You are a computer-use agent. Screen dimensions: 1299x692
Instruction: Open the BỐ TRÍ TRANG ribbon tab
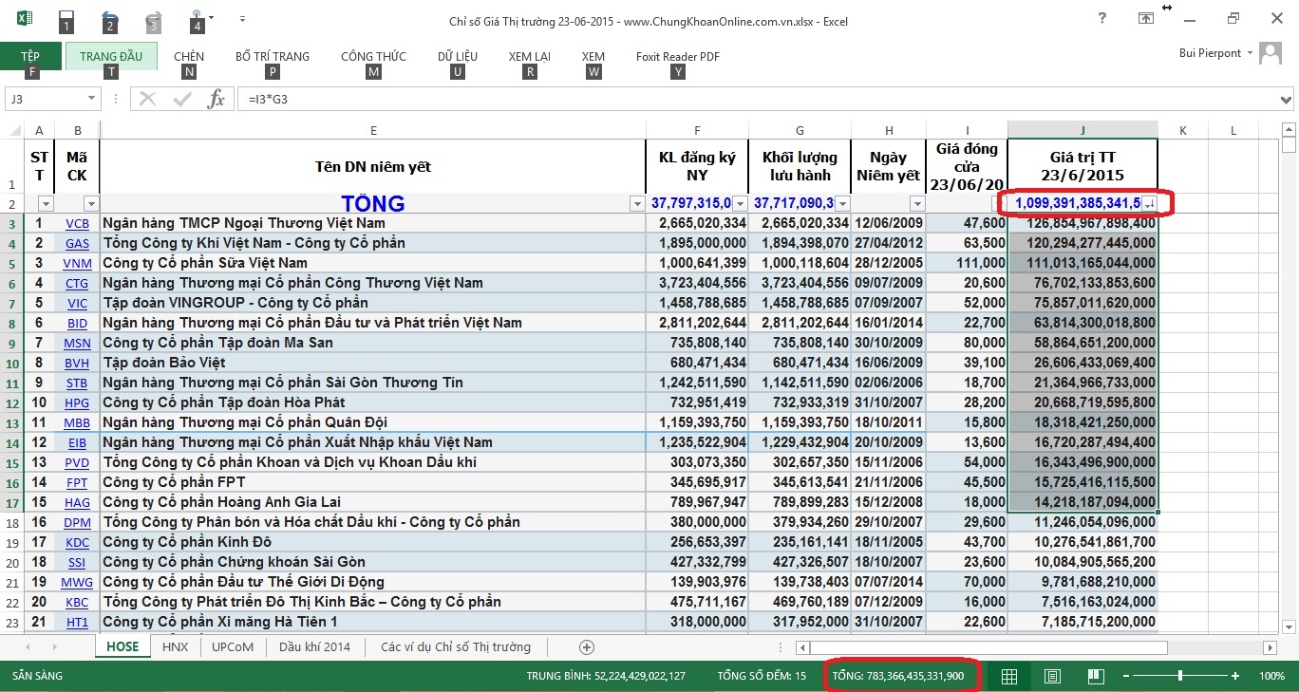pyautogui.click(x=273, y=56)
